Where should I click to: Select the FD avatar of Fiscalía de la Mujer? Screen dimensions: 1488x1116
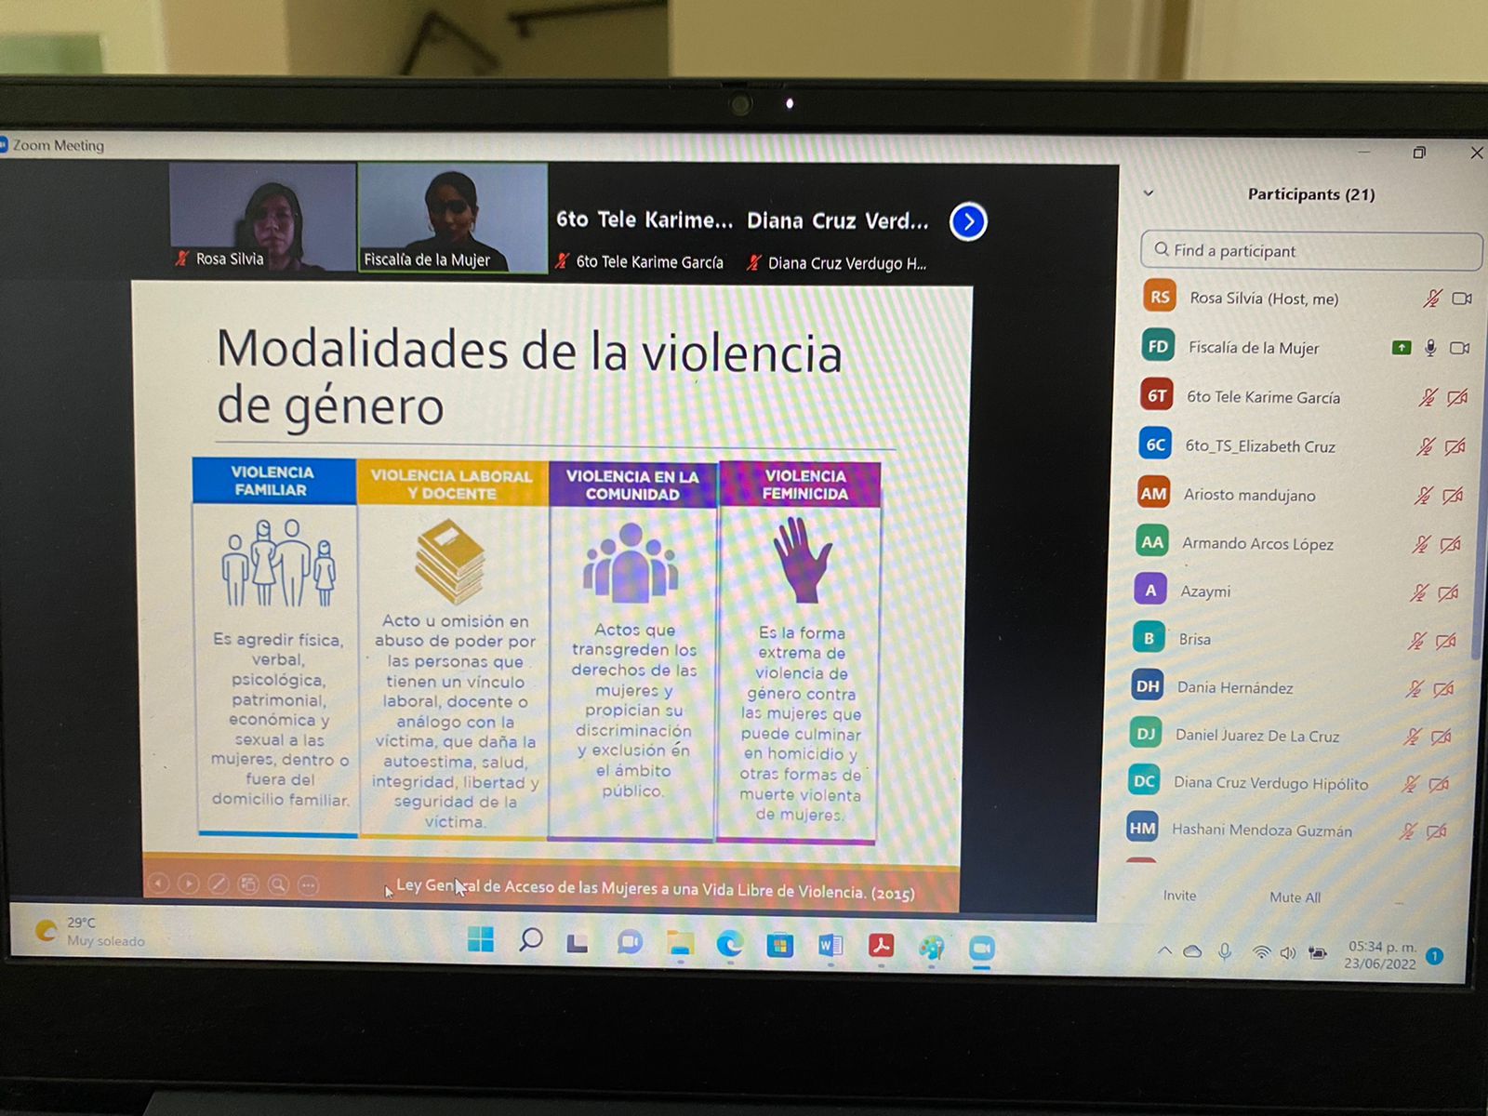[x=1158, y=346]
